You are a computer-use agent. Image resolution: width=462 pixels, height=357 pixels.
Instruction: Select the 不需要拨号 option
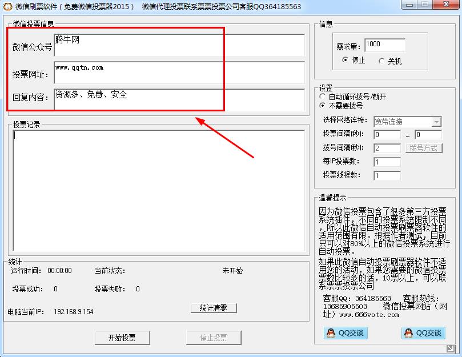click(323, 104)
